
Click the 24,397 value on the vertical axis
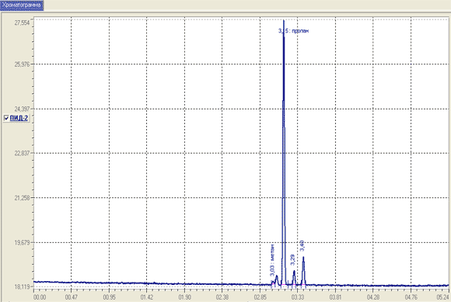[22, 109]
